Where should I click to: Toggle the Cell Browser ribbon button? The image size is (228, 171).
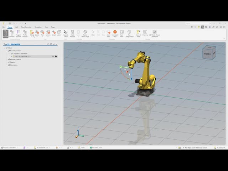click(x=6, y=33)
